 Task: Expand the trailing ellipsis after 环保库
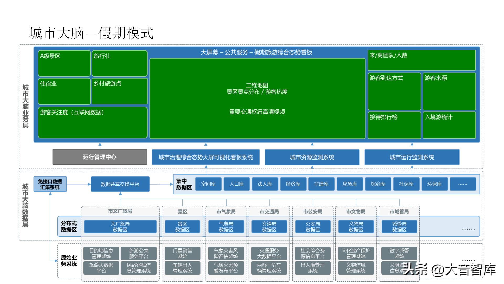(x=463, y=184)
